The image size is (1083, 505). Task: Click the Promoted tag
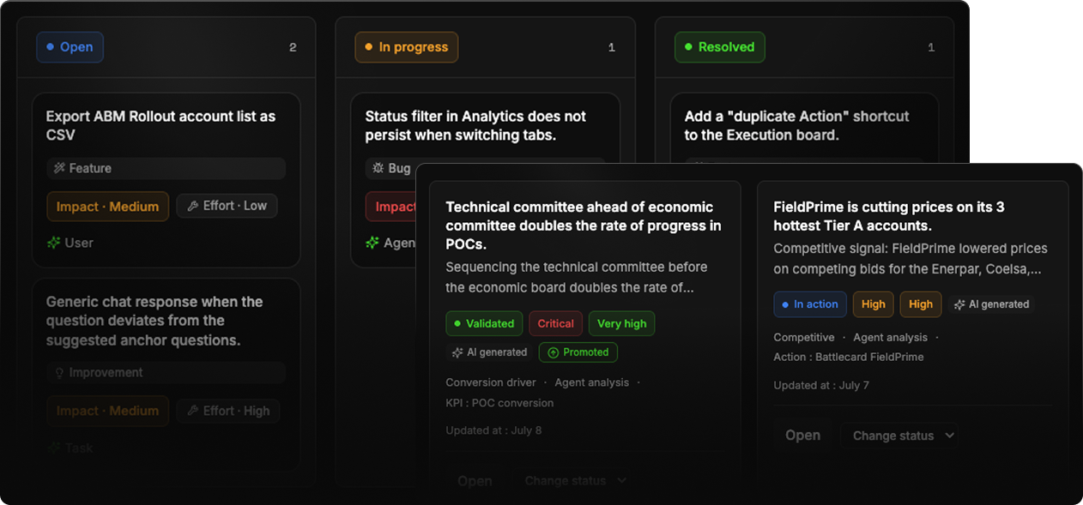coord(578,352)
